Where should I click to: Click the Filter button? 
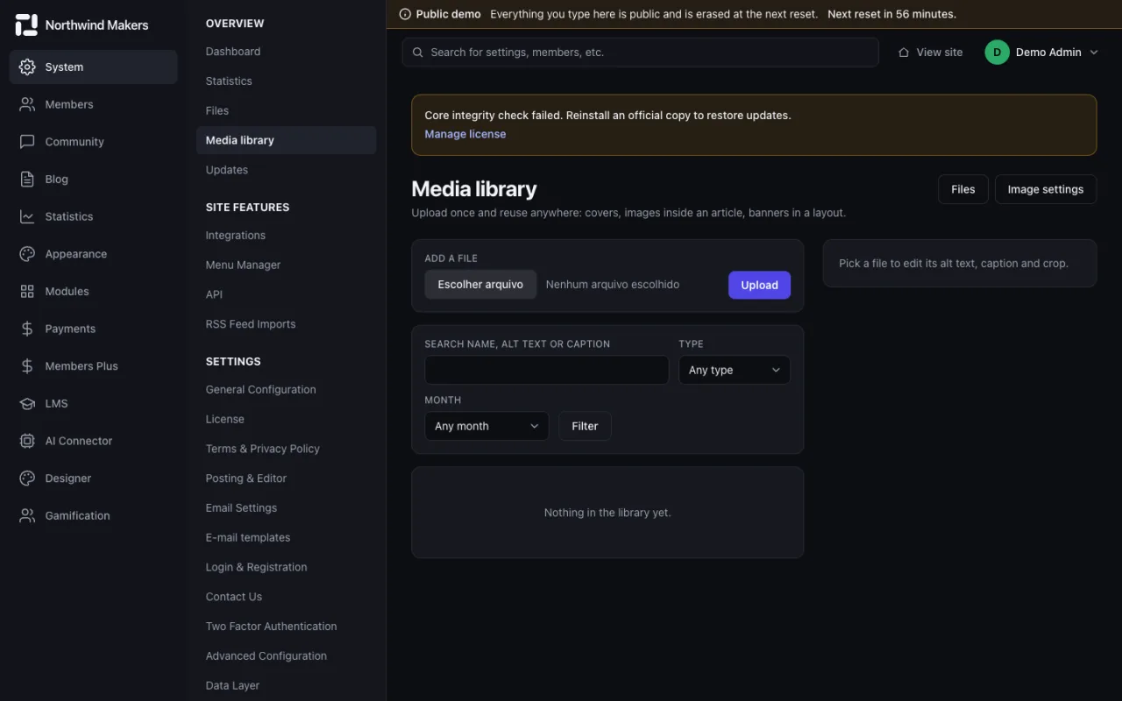[585, 426]
